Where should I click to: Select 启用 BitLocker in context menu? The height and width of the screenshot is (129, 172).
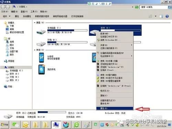115,40
